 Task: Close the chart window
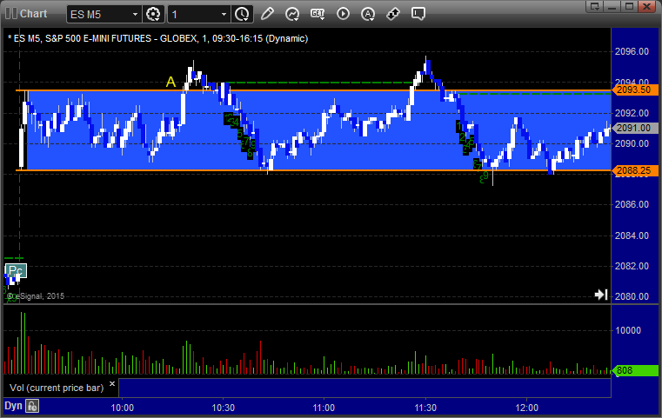coord(646,6)
